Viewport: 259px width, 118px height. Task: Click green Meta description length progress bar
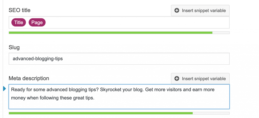pyautogui.click(x=101, y=113)
